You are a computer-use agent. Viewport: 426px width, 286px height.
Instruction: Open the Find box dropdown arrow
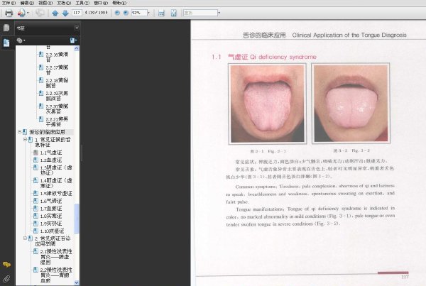[x=219, y=13]
